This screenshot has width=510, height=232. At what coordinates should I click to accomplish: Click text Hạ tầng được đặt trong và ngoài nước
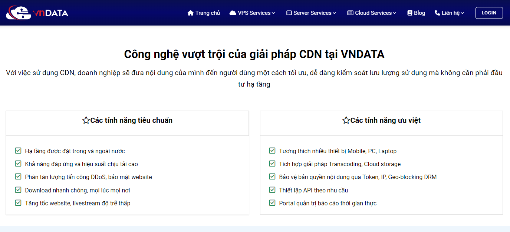click(75, 151)
